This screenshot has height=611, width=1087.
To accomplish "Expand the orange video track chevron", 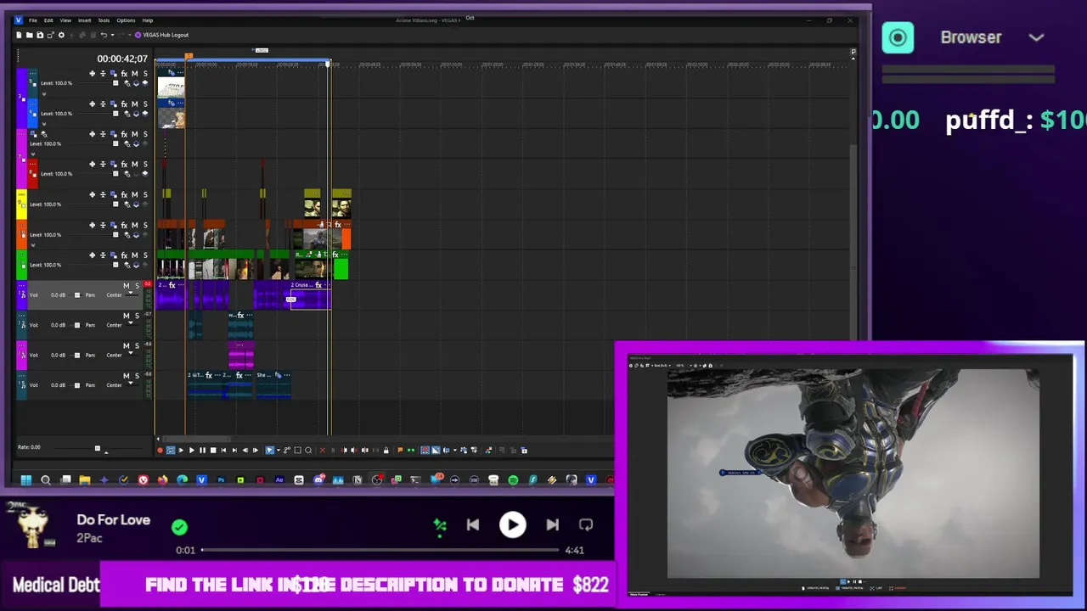I will (32, 244).
